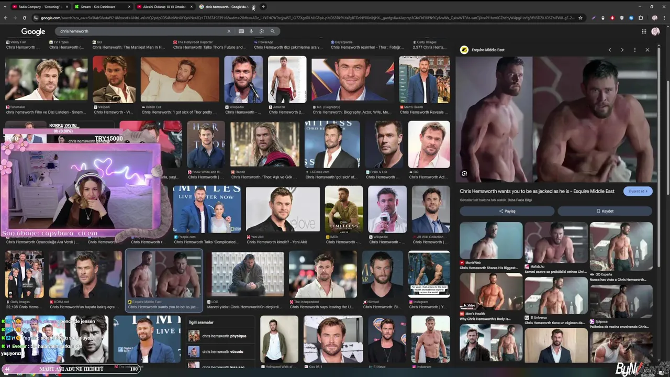Go back with the browser back arrow
Viewport: 670px width, 377px height.
pyautogui.click(x=6, y=18)
